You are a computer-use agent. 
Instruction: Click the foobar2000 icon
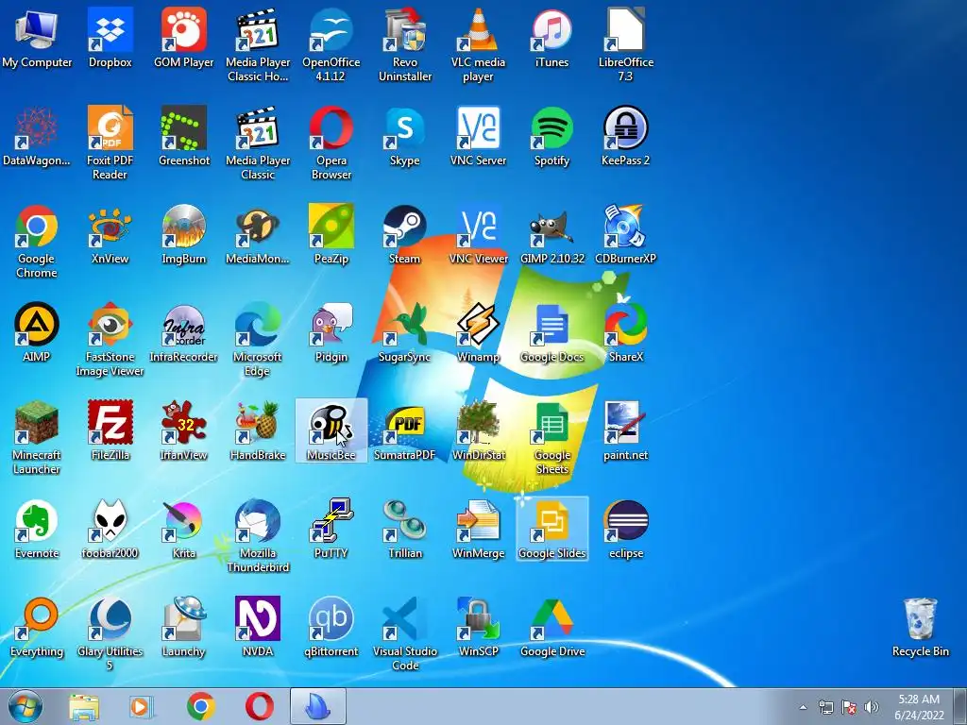tap(110, 529)
